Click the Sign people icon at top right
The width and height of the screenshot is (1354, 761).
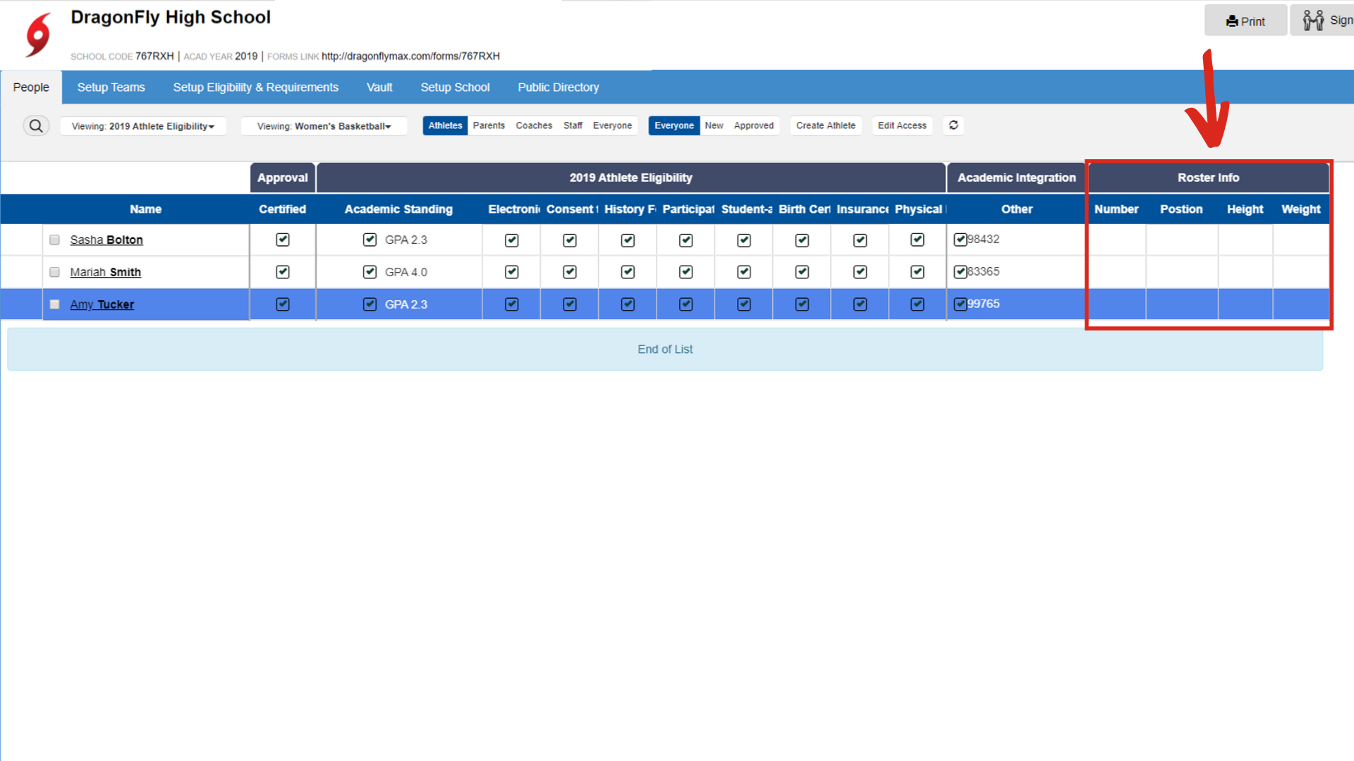point(1314,20)
